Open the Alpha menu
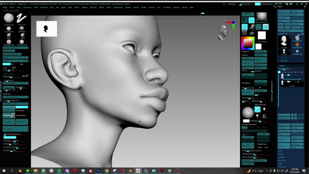 tap(5, 7)
